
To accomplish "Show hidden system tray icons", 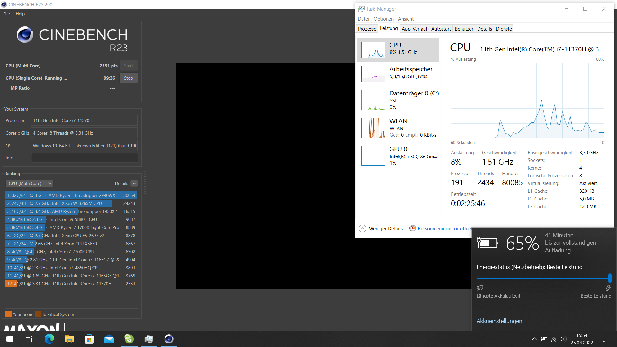I will (534, 339).
